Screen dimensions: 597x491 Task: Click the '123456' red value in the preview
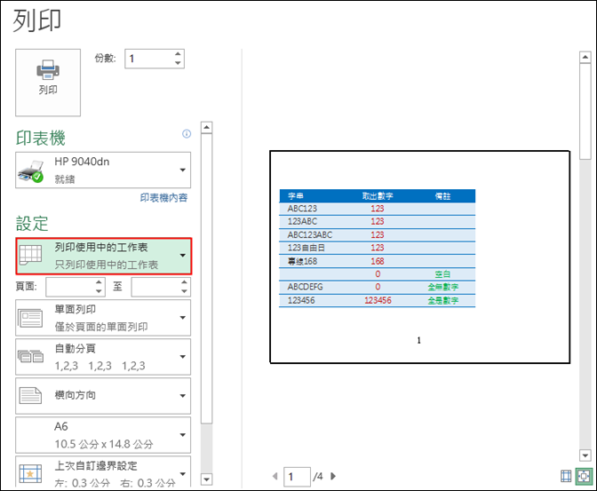coord(378,301)
